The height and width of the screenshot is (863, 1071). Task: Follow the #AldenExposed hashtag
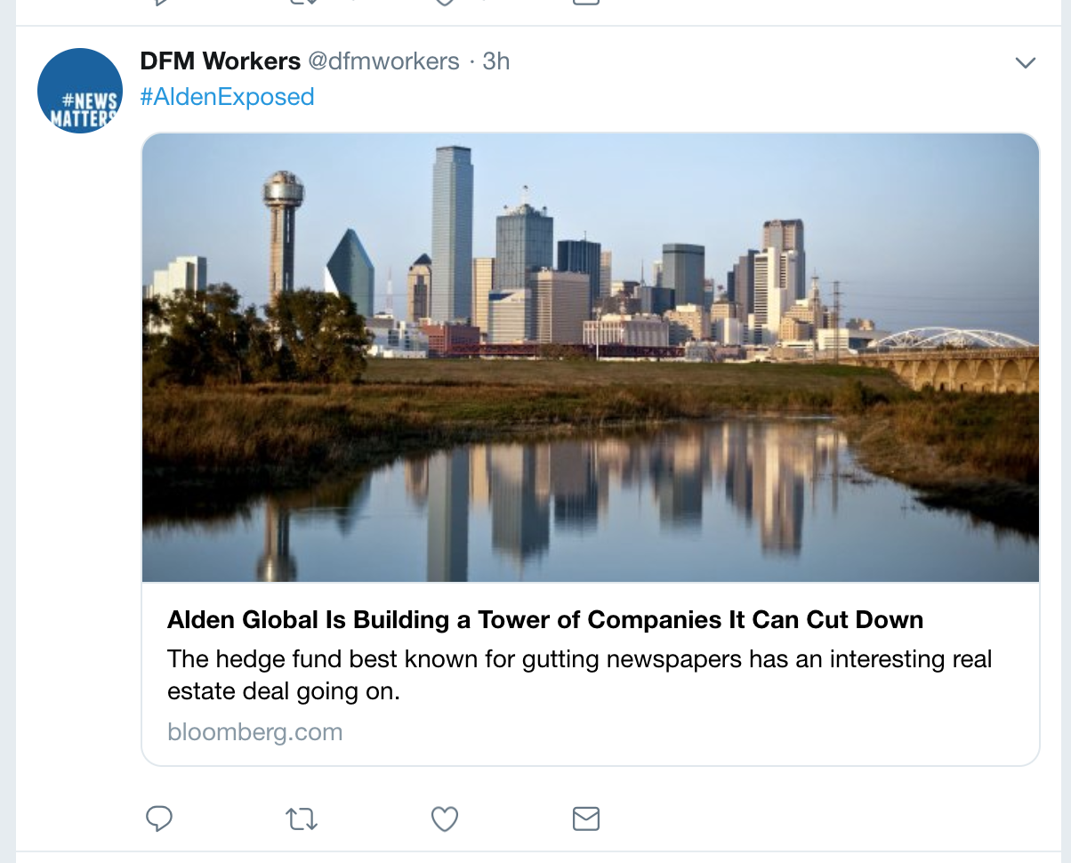[x=227, y=96]
